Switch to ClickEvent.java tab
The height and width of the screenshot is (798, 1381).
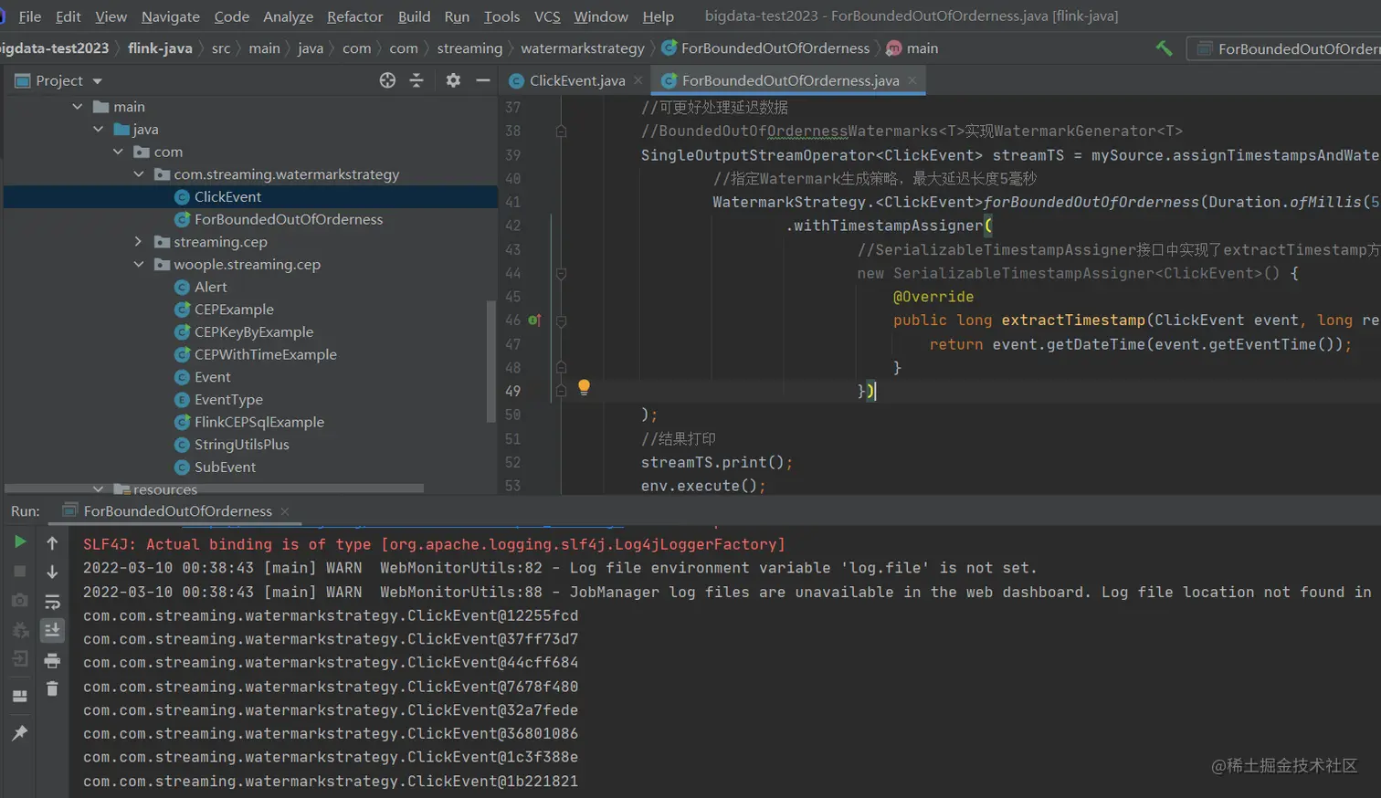coord(577,80)
